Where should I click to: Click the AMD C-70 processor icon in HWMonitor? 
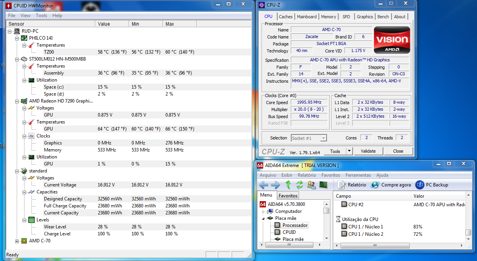click(x=24, y=241)
